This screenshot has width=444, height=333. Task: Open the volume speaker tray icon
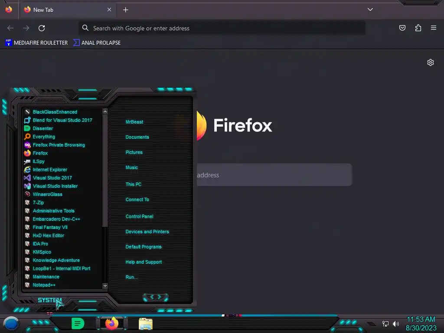396,323
